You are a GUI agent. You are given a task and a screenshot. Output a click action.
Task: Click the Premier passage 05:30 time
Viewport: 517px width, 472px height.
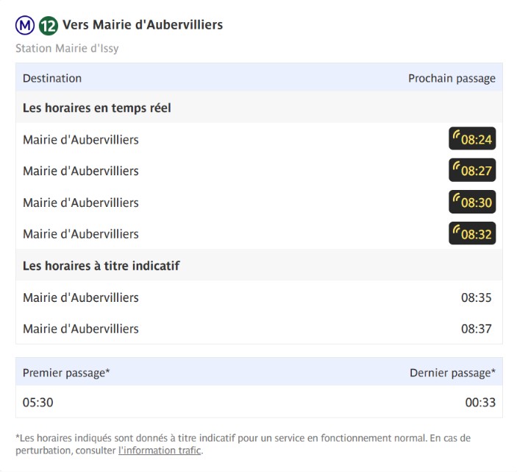38,402
